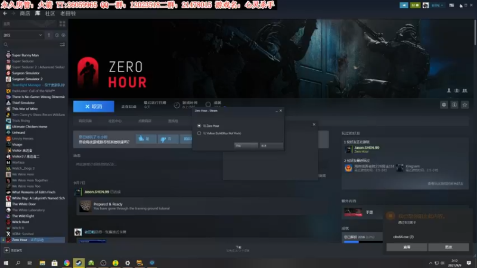Filter library by ready-to-play icon

(63, 35)
